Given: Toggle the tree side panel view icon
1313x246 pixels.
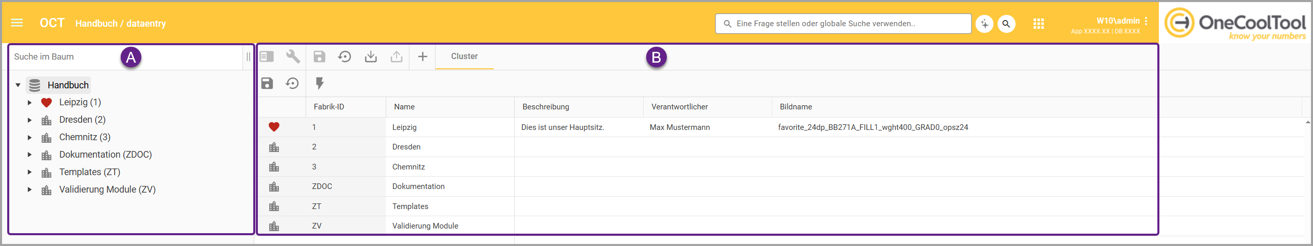Looking at the screenshot, I should [x=267, y=56].
